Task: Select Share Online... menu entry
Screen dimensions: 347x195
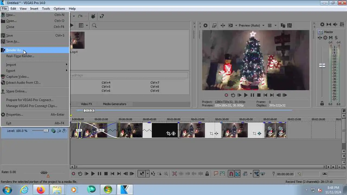Action: (35, 91)
